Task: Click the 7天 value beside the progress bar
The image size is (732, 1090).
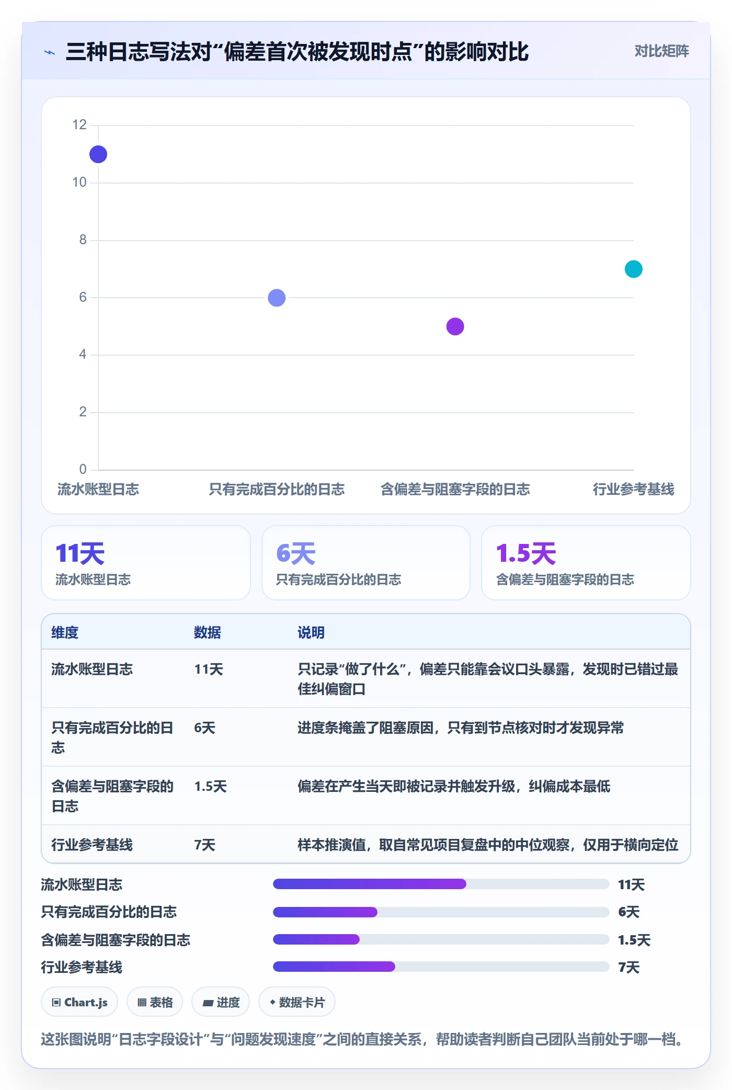Action: 629,967
